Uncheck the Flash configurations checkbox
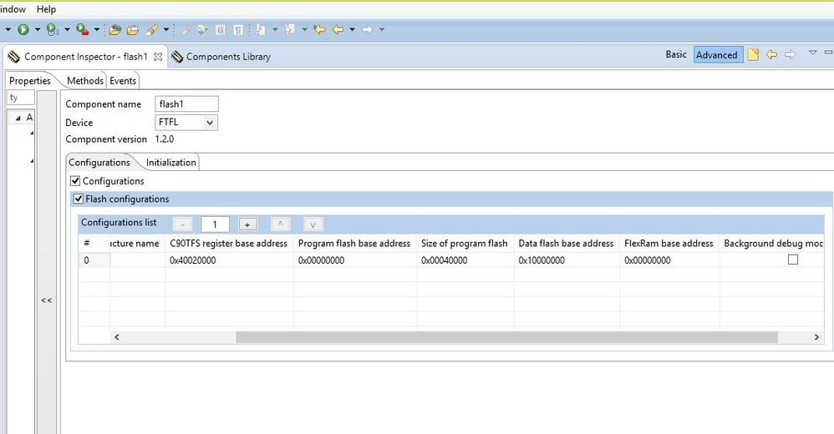This screenshot has height=434, width=834. [79, 199]
